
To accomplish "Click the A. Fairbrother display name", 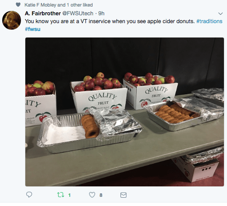I will [43, 14].
